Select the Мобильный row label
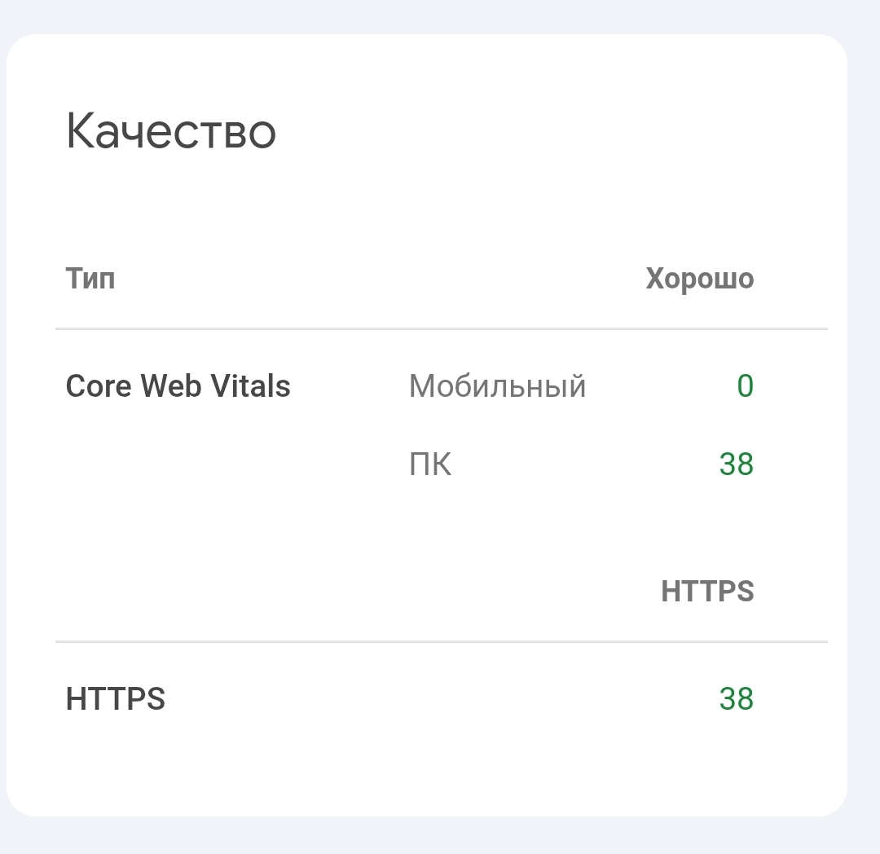880x854 pixels. point(497,386)
